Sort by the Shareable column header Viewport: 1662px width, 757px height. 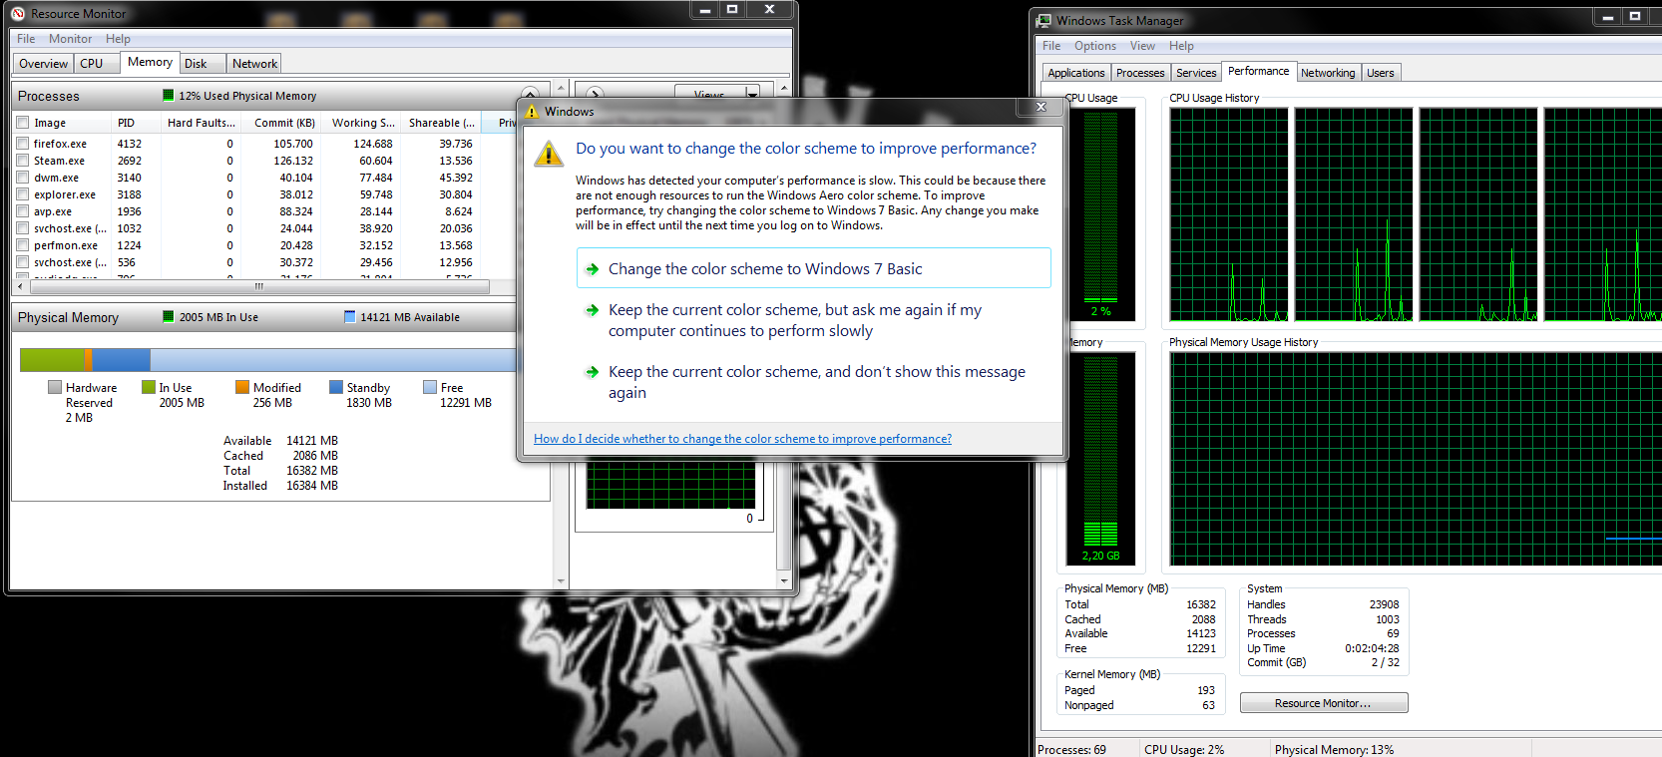click(x=441, y=123)
